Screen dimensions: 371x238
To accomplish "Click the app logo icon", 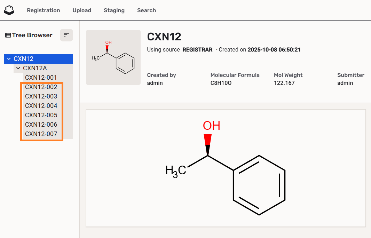I will click(9, 10).
